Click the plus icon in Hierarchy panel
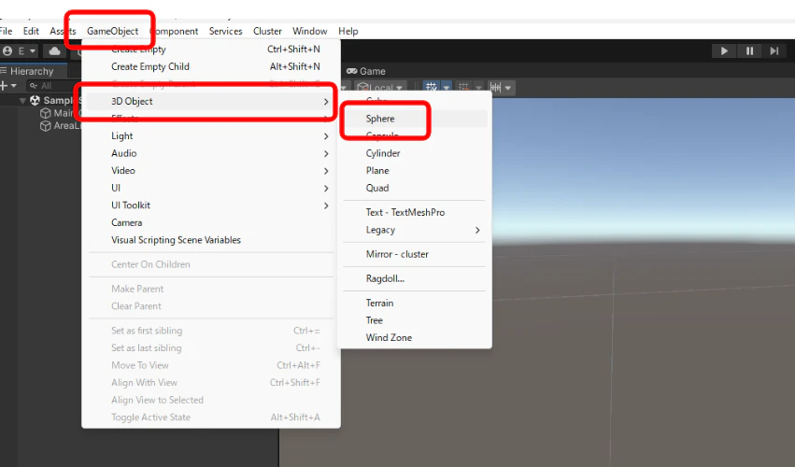The height and width of the screenshot is (467, 795). 4,86
